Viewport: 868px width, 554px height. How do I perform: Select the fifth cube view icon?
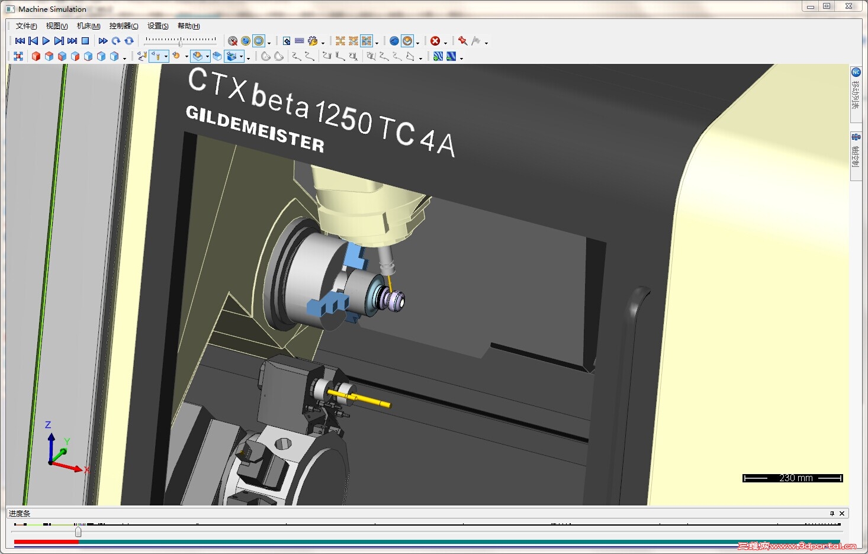[x=88, y=56]
